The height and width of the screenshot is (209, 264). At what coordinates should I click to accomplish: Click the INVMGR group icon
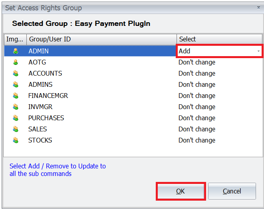(x=16, y=107)
